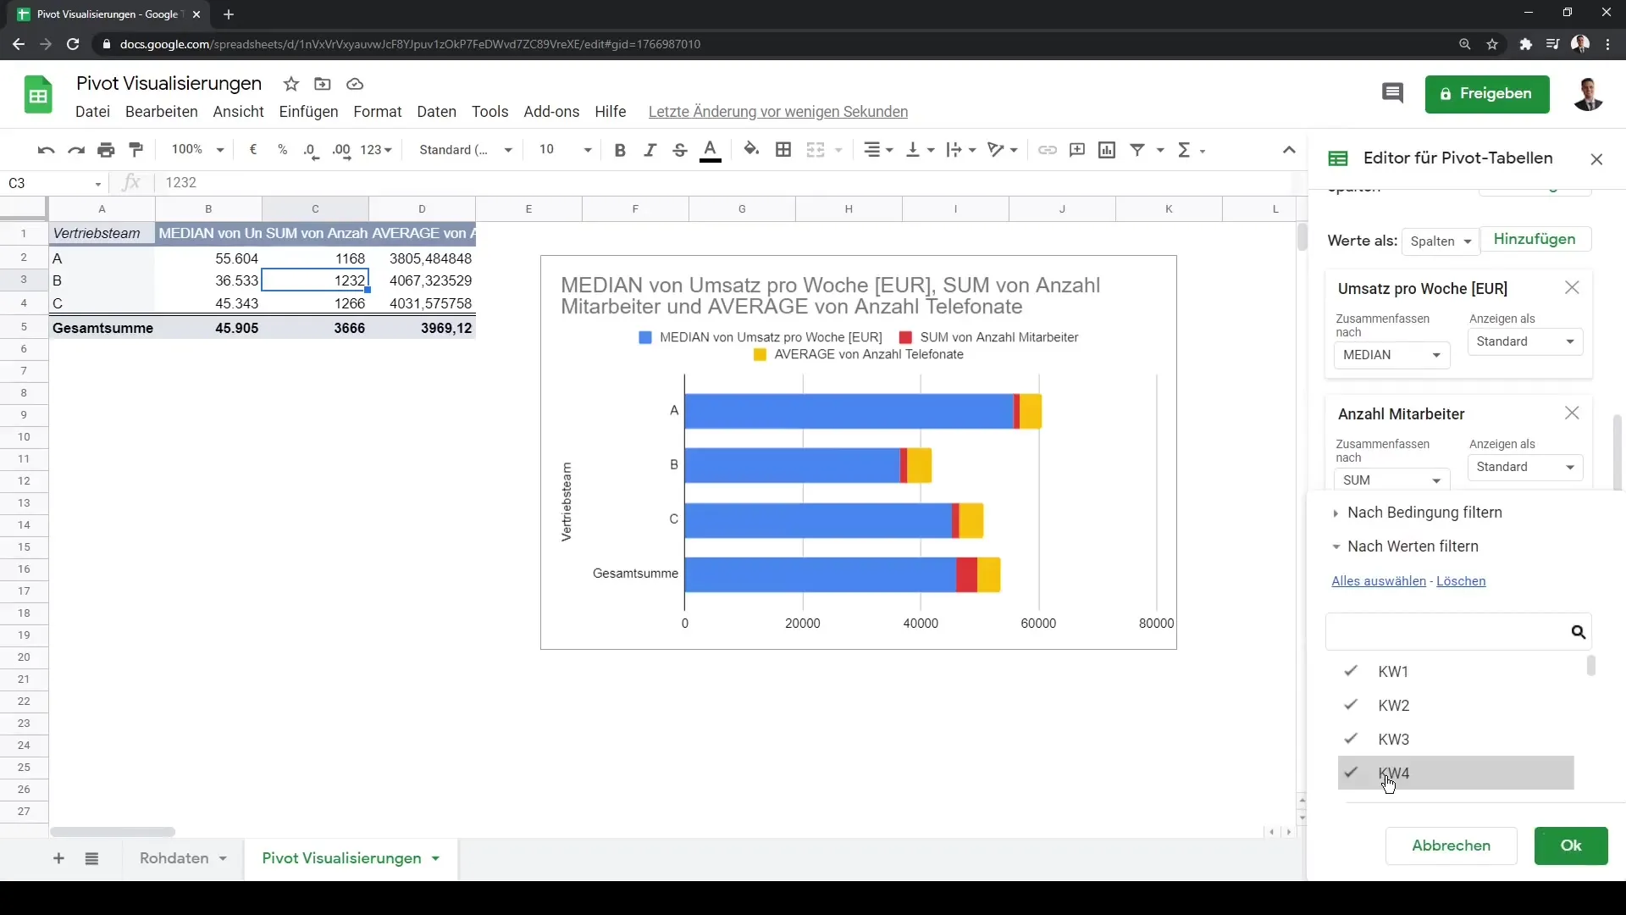Open the number format 123 dropdown

pos(376,150)
